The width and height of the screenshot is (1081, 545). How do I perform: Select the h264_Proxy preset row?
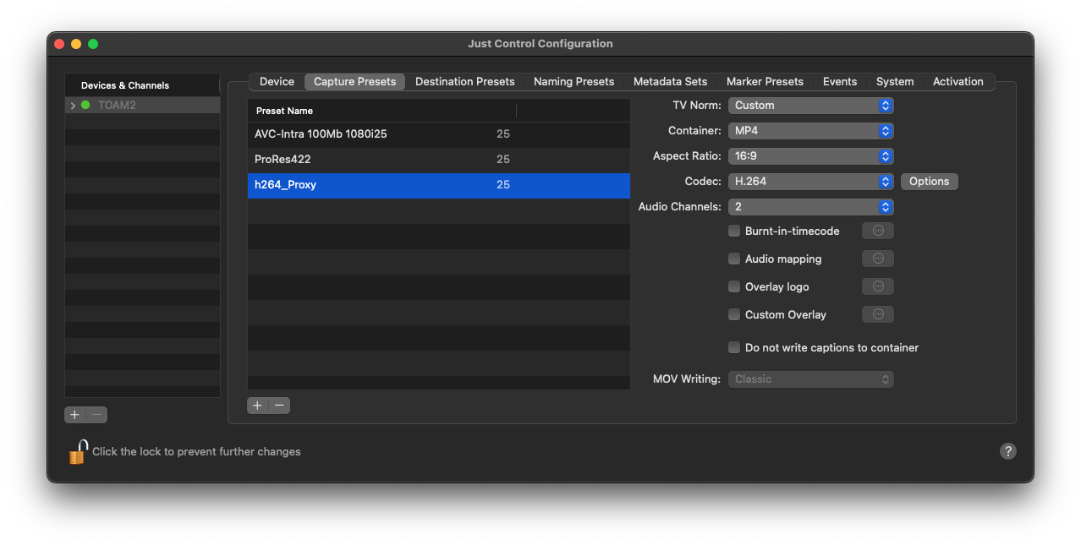(x=438, y=185)
